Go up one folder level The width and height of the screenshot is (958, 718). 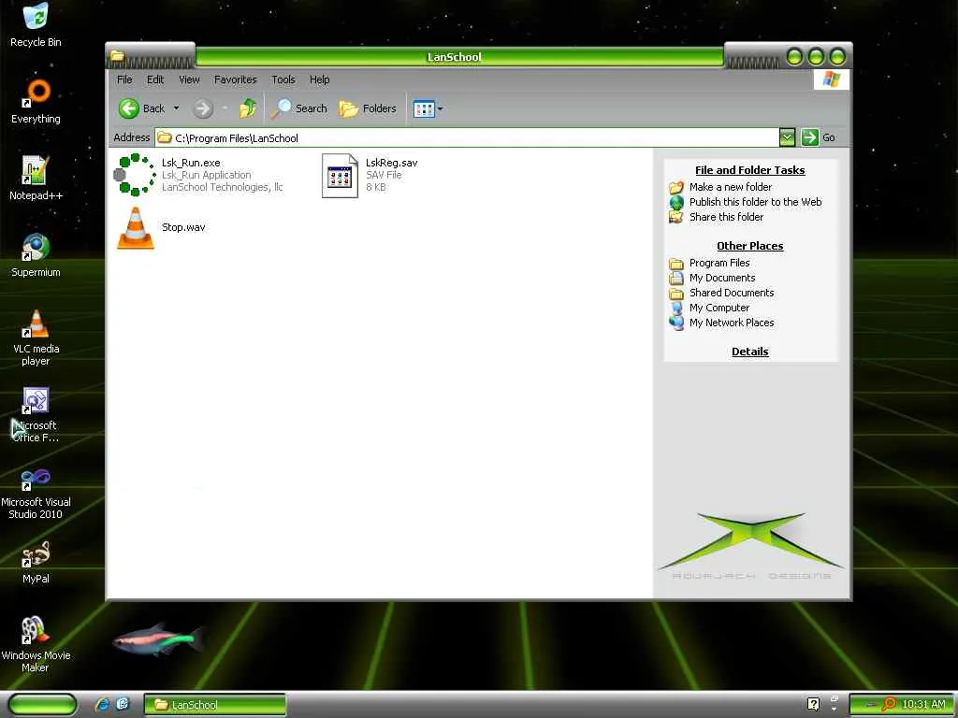click(x=247, y=108)
